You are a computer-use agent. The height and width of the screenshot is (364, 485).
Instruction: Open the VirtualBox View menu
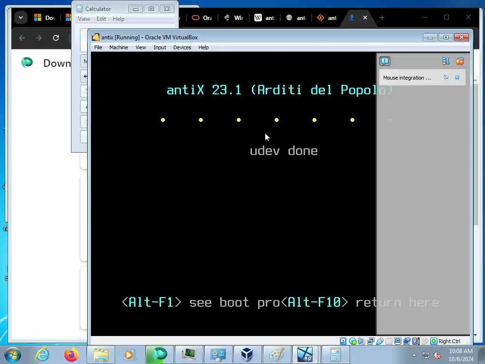pos(141,47)
